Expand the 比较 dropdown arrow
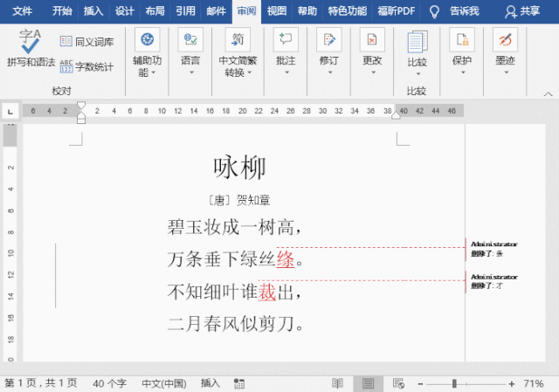This screenshot has height=392, width=559. tap(418, 74)
